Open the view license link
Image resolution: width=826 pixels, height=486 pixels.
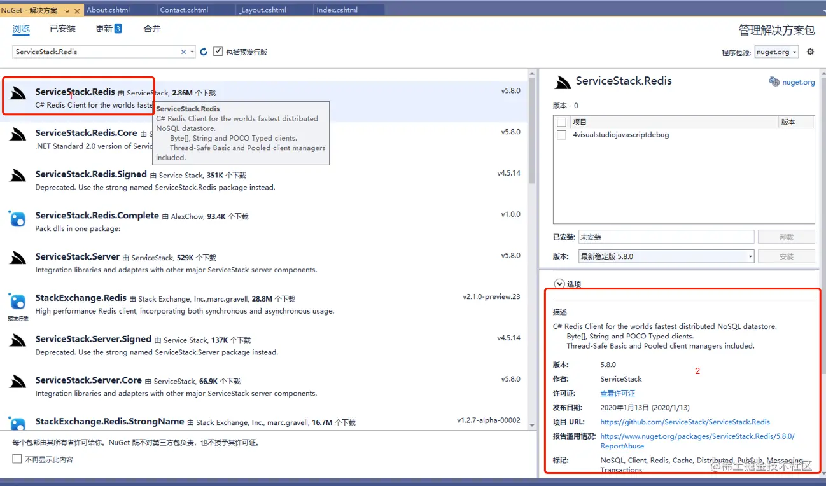(x=617, y=393)
